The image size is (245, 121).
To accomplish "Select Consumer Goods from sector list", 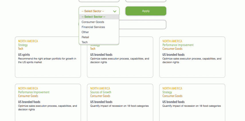I will point(93,22).
